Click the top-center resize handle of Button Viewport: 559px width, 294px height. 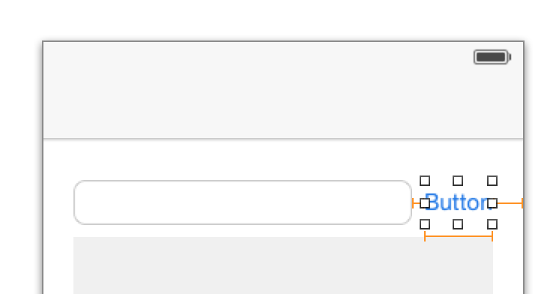[458, 181]
